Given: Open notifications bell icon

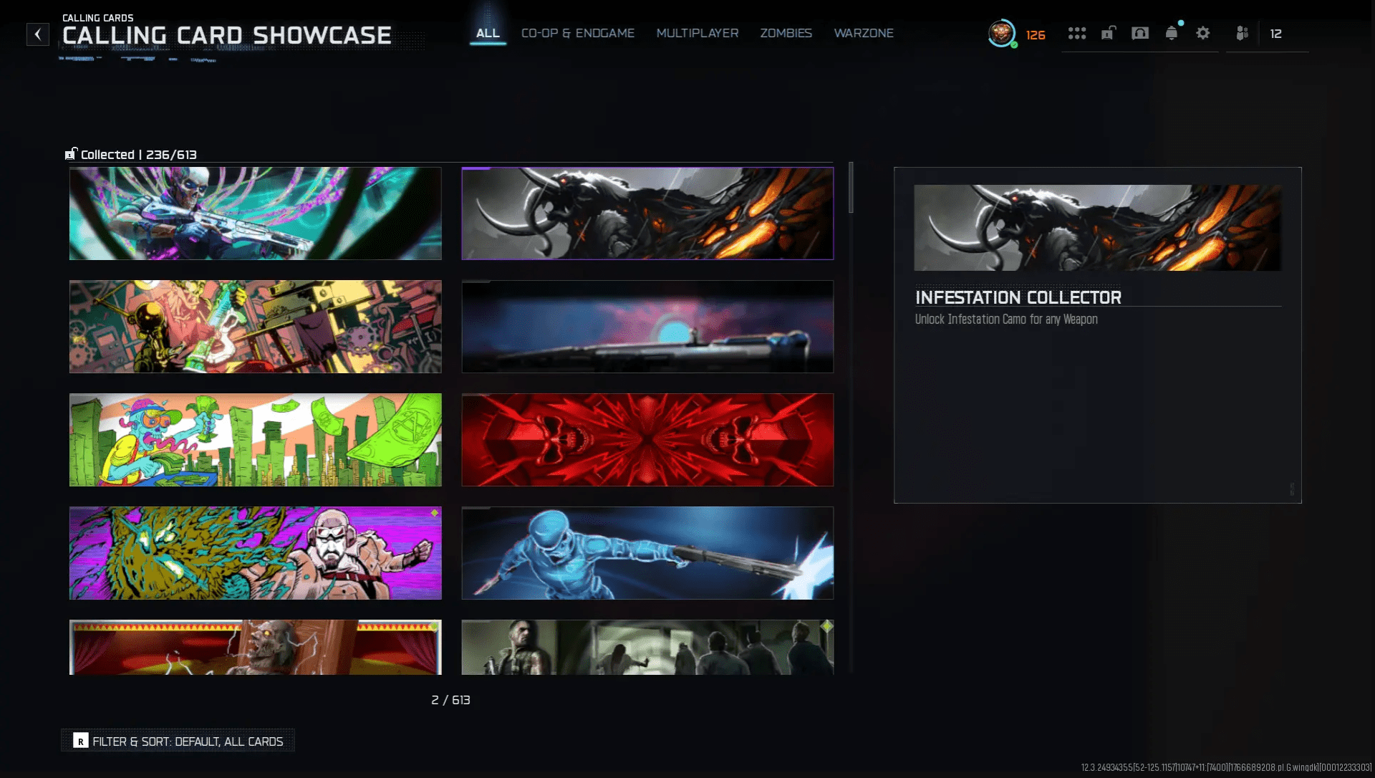Looking at the screenshot, I should point(1172,34).
